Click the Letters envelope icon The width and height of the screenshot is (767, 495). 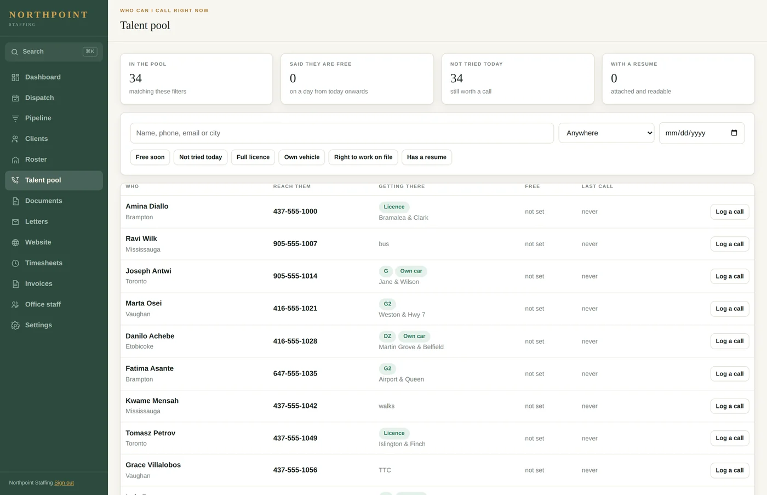pyautogui.click(x=15, y=222)
